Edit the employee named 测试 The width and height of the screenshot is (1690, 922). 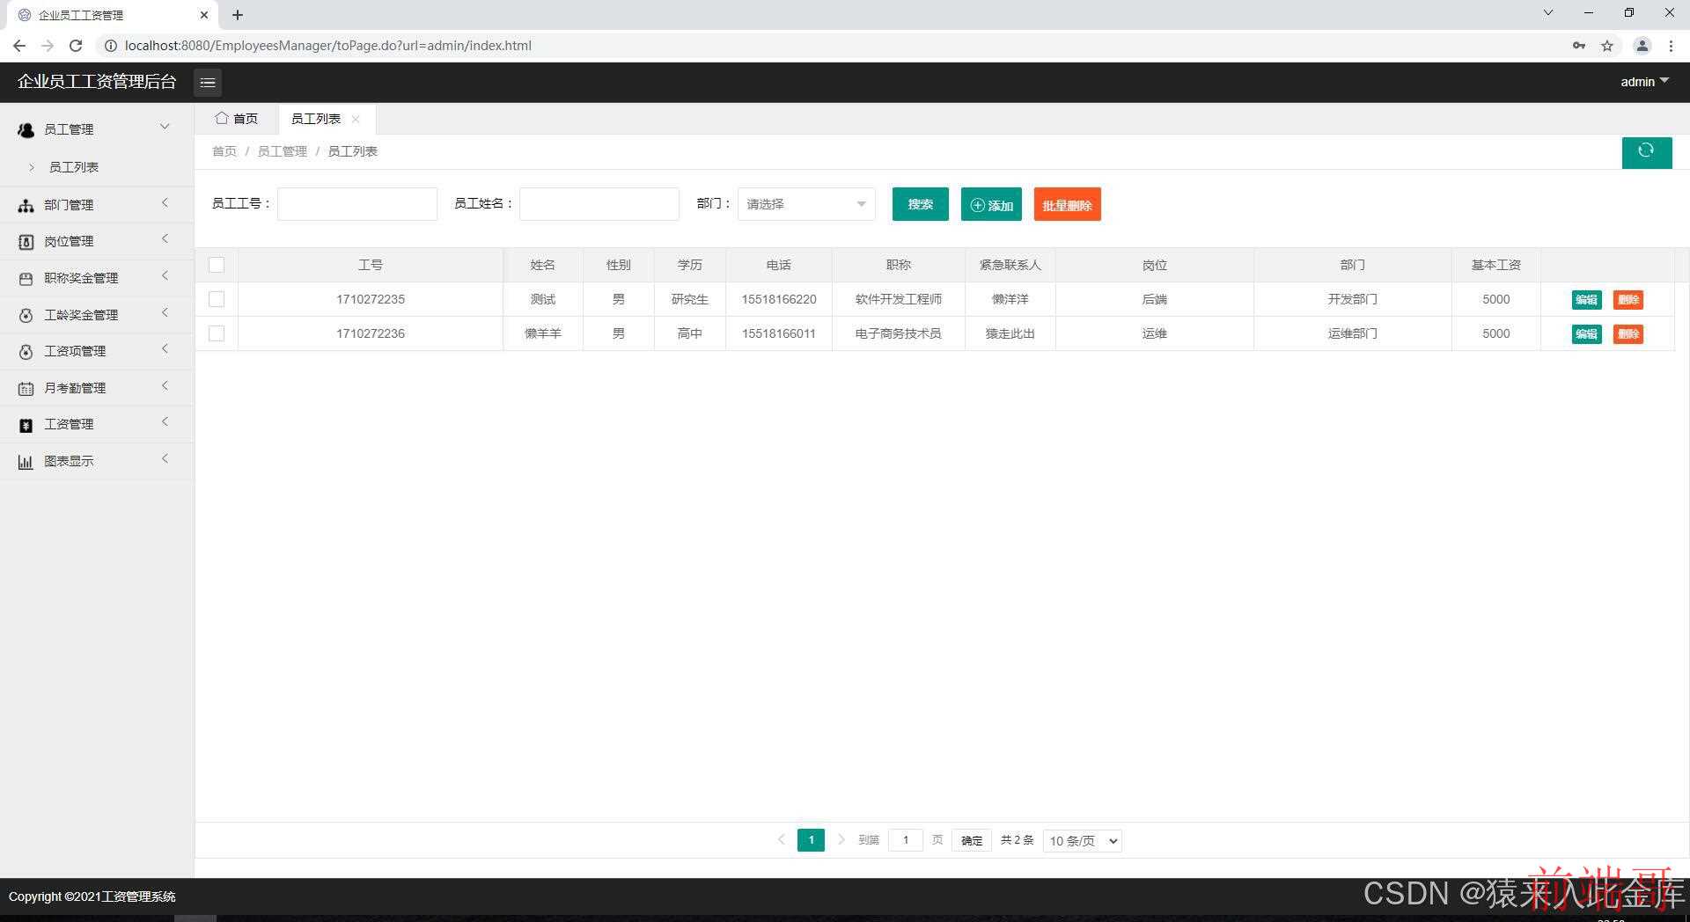(x=1586, y=300)
